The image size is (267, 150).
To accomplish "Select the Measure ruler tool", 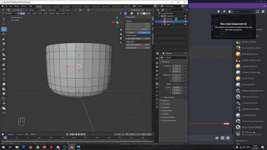I will point(4,55).
